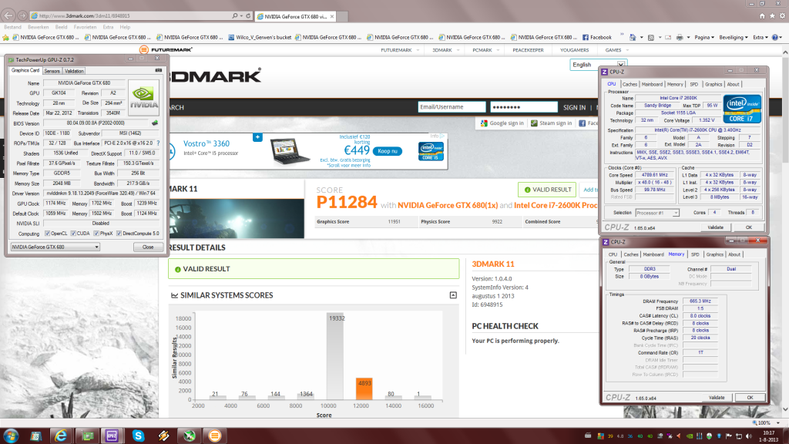Click the SIGN IN link
This screenshot has height=444, width=789.
(574, 107)
